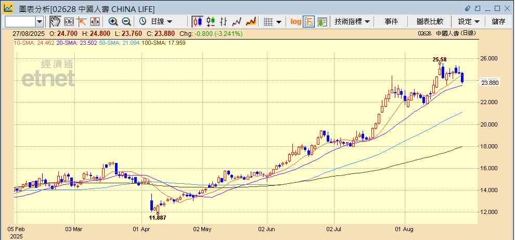The width and height of the screenshot is (515, 240).
Task: Click the 50-SMA: 21.094 legend label
Action: [119, 42]
